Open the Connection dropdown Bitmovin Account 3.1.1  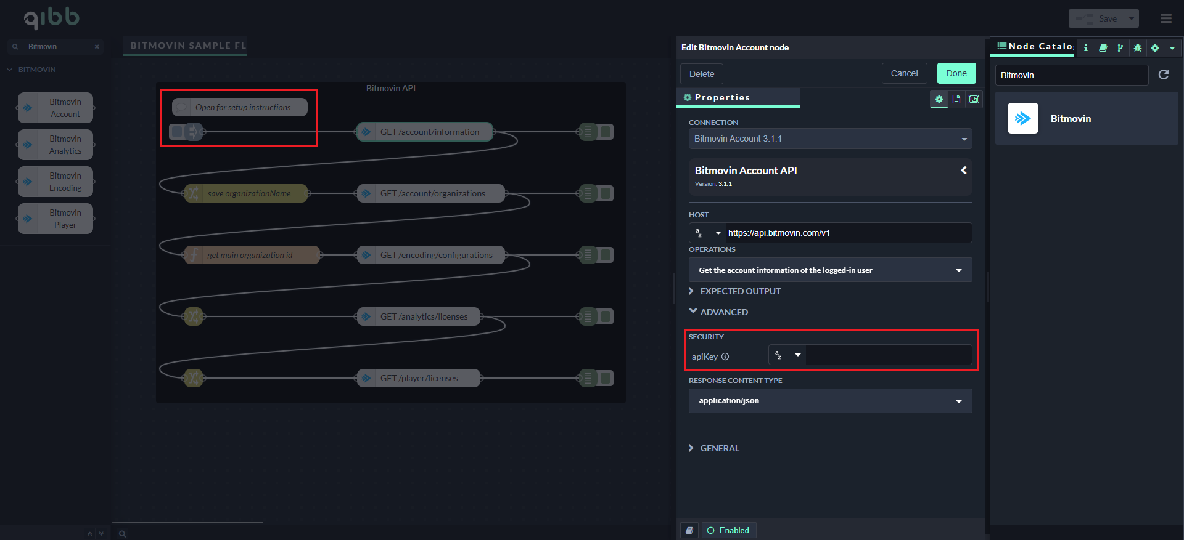tap(830, 139)
